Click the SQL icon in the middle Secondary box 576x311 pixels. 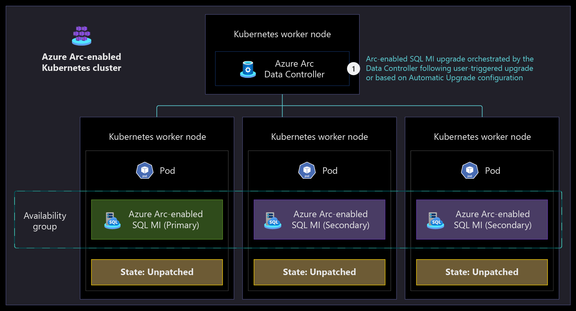coord(273,220)
